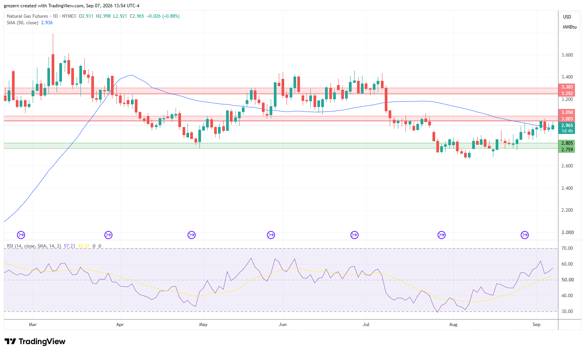Click the low price L2.921
The width and height of the screenshot is (585, 353).
coord(120,16)
